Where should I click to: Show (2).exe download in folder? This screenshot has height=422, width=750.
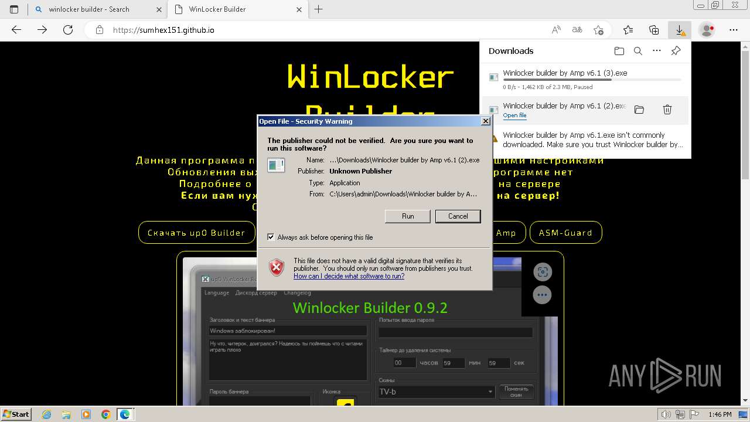[639, 110]
